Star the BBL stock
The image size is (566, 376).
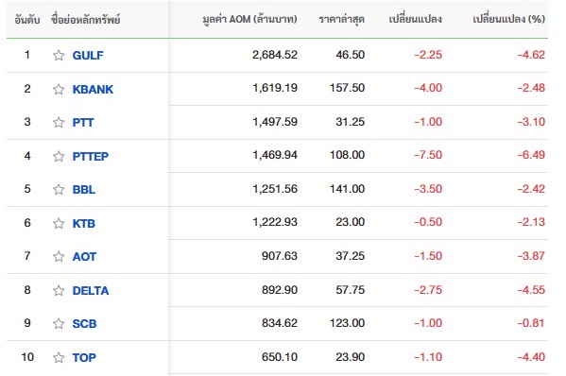[x=59, y=190]
